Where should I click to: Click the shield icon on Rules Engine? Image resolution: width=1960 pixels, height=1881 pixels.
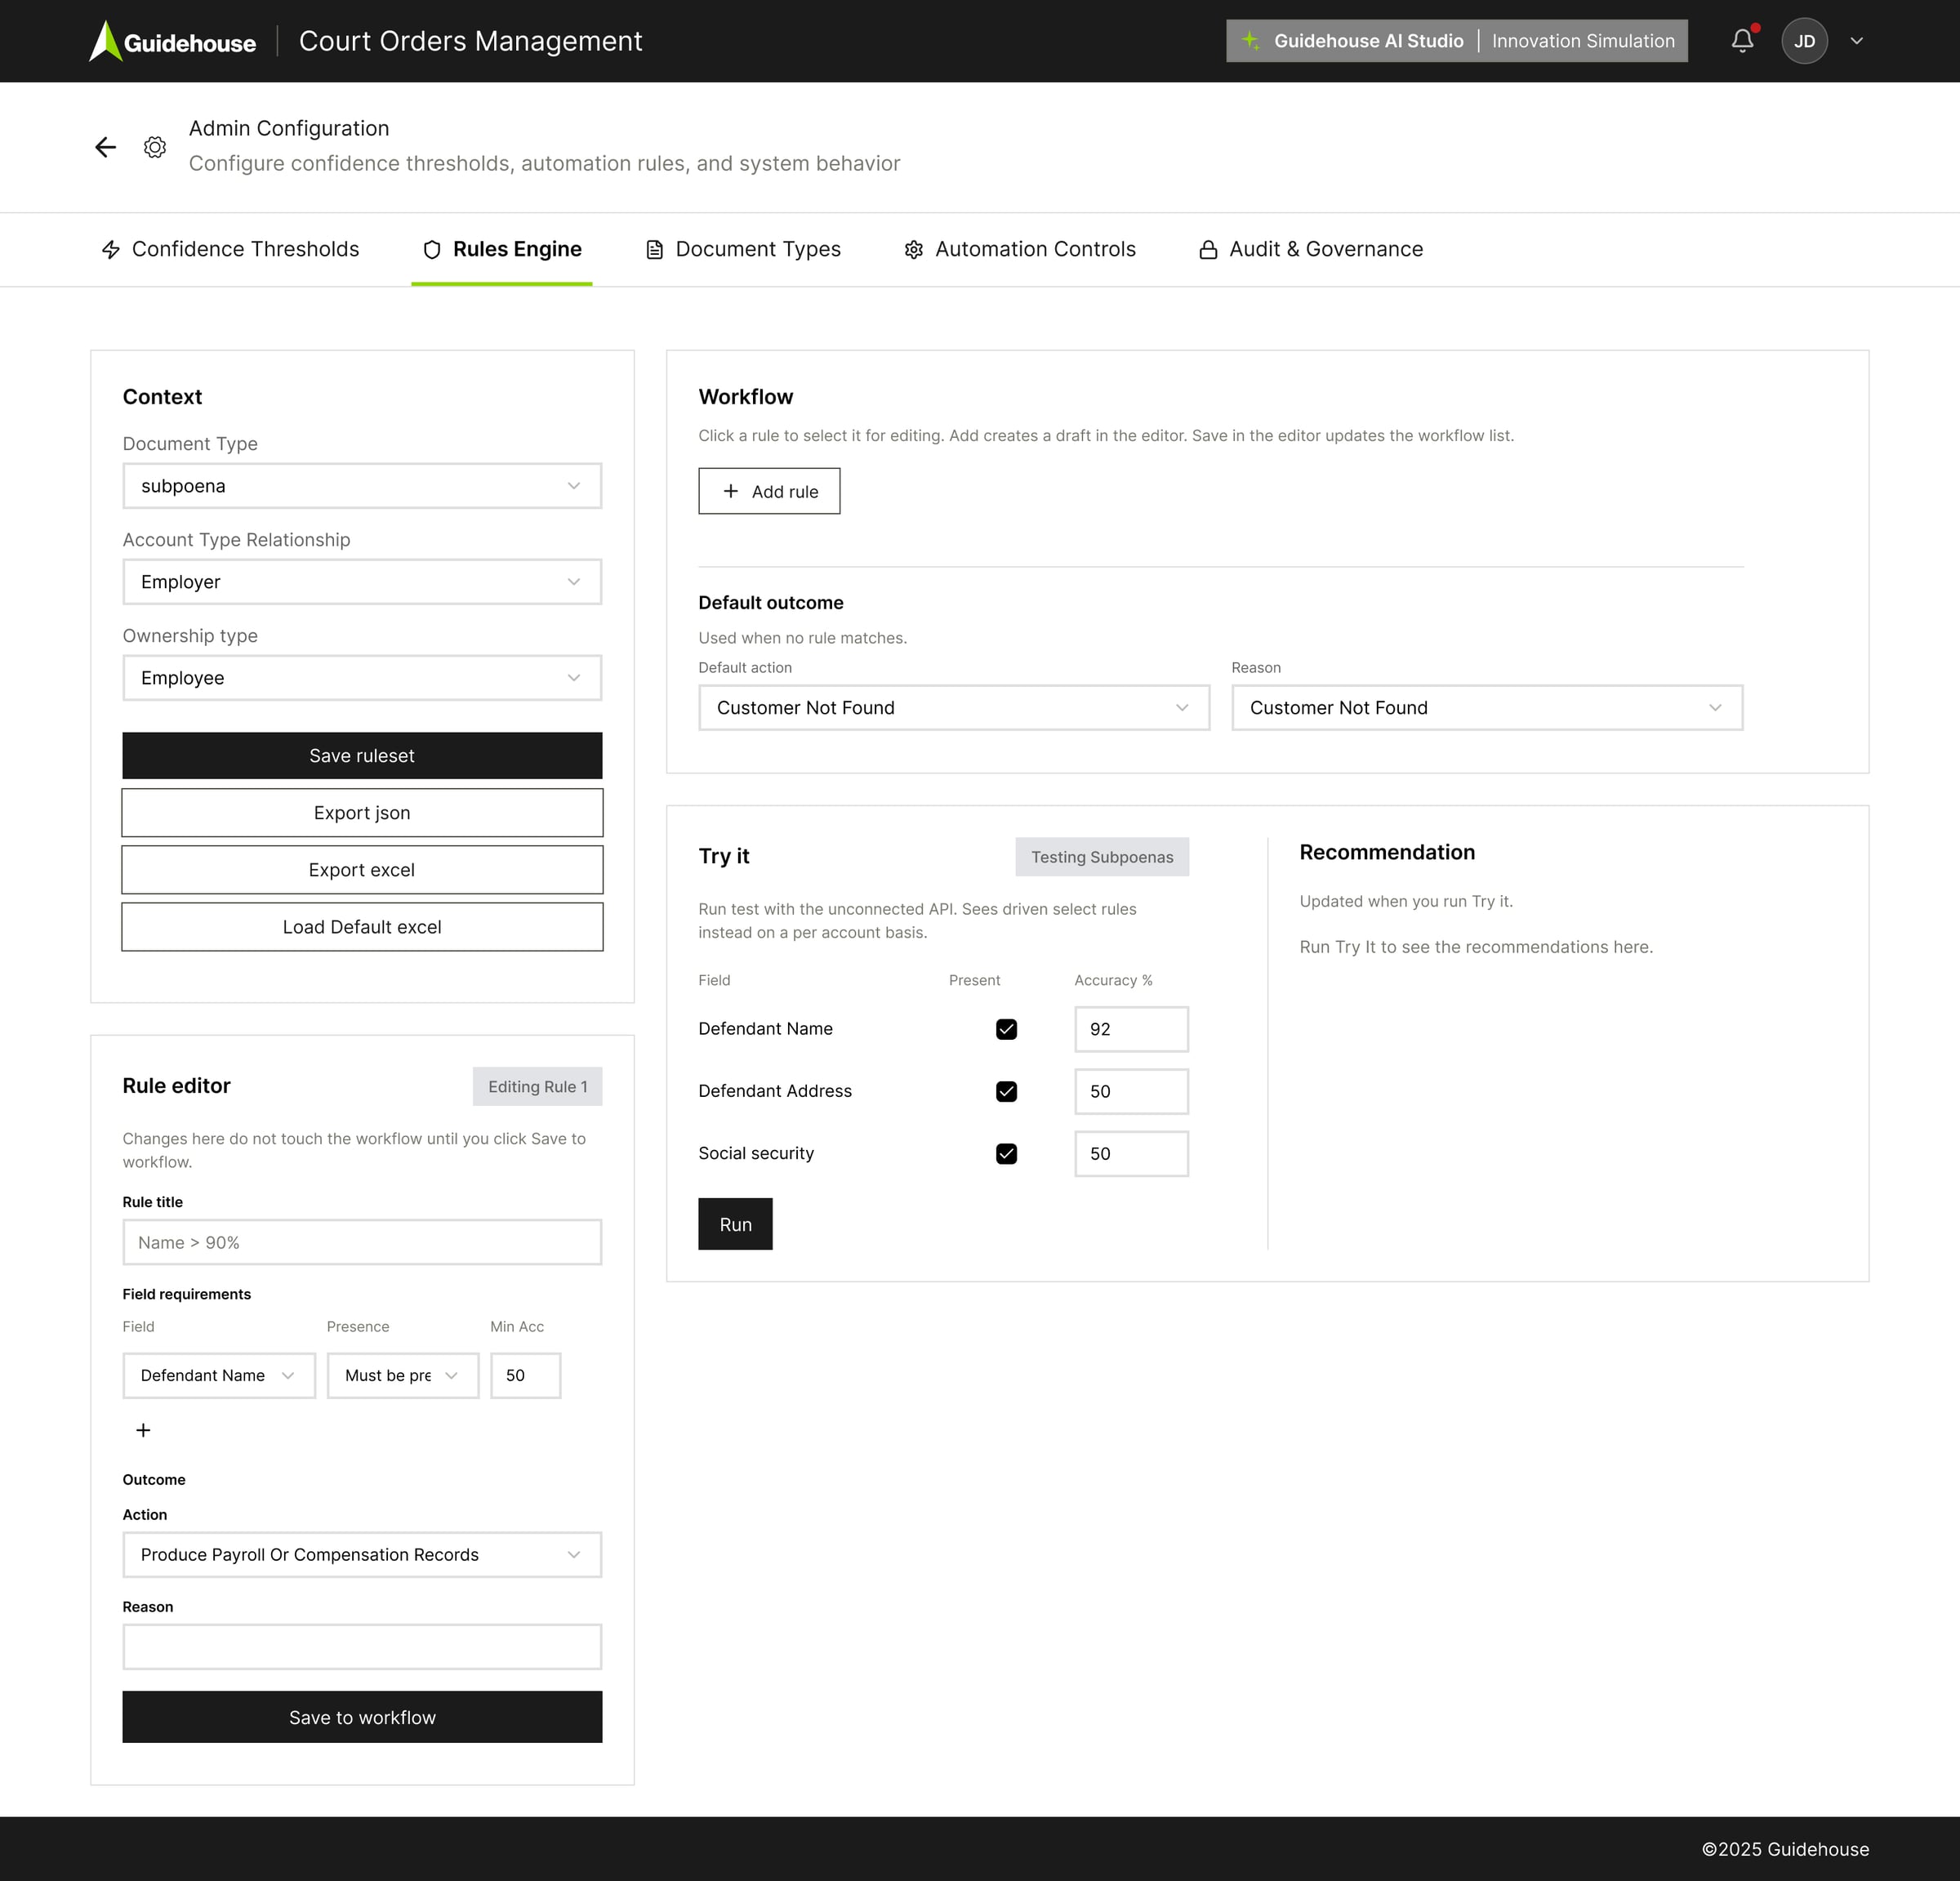431,249
